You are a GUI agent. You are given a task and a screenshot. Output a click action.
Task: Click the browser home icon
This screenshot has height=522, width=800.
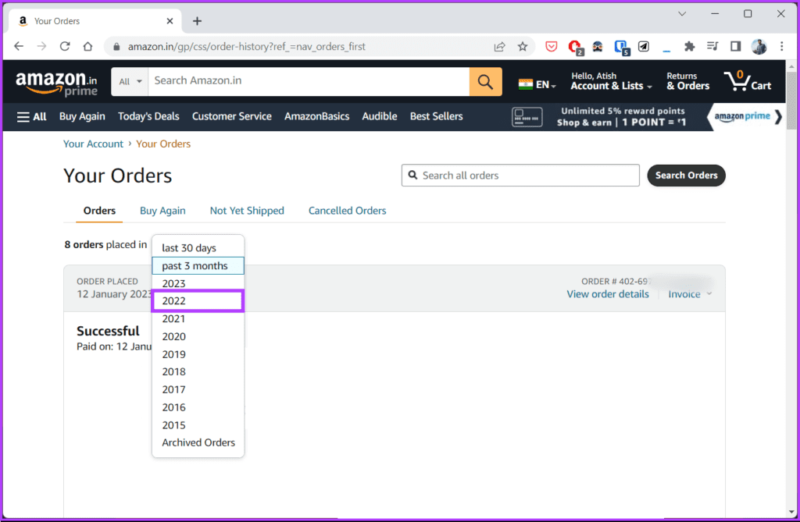tap(87, 46)
